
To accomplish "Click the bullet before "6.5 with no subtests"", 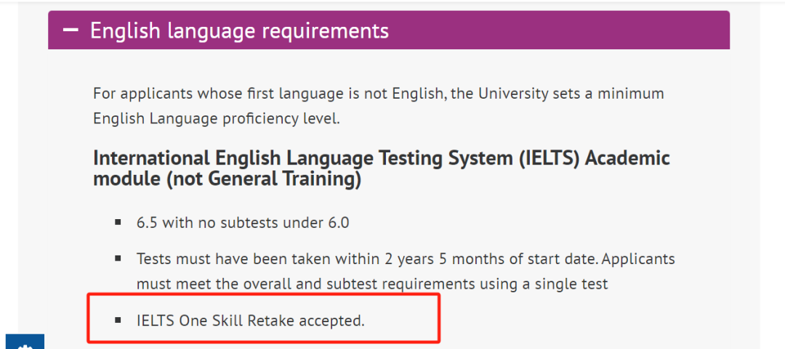I will (118, 223).
